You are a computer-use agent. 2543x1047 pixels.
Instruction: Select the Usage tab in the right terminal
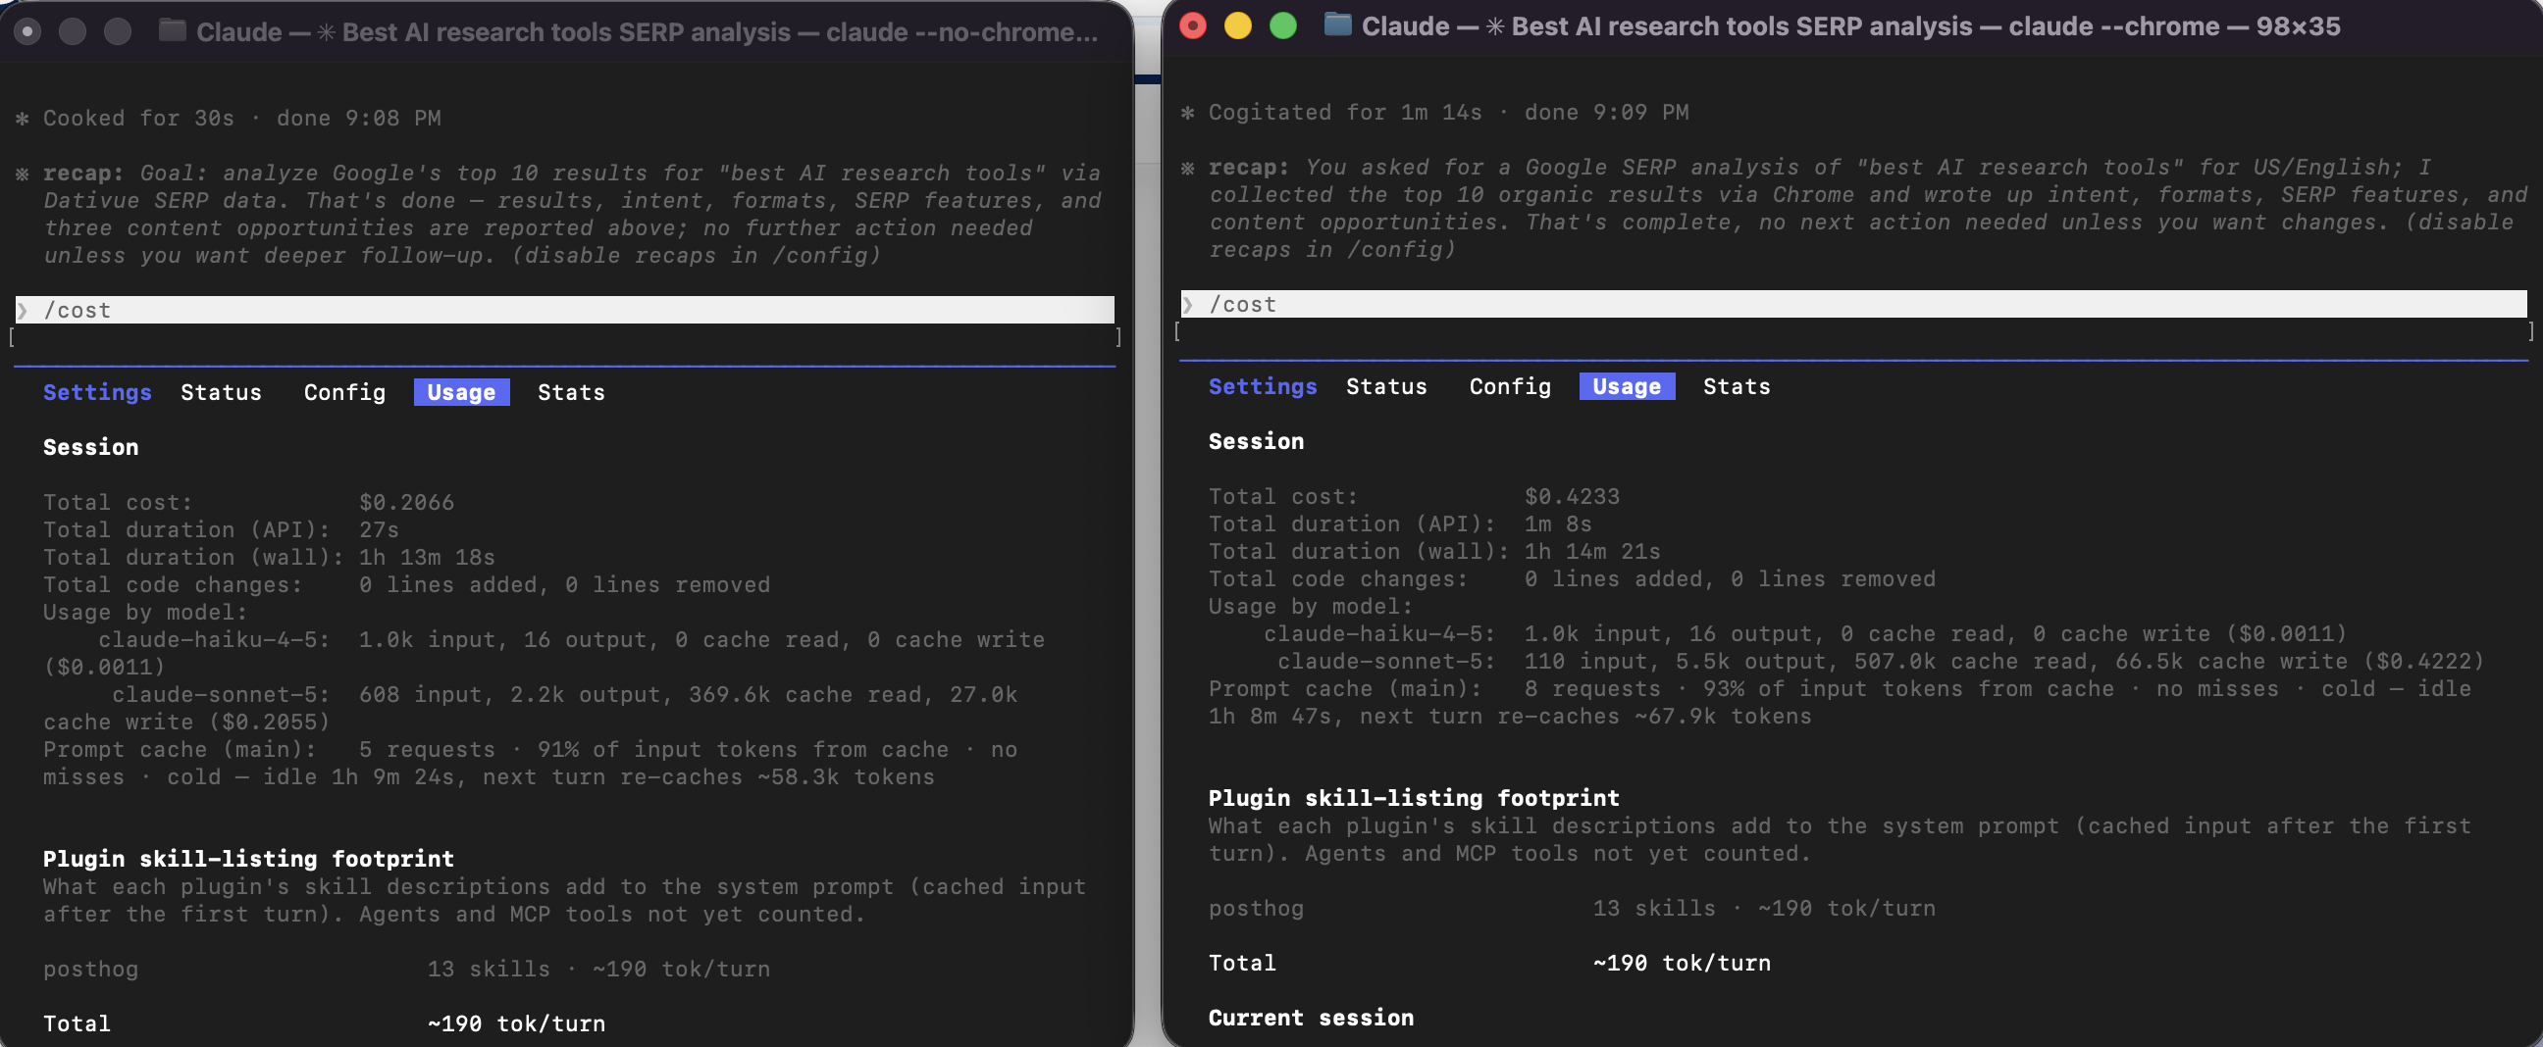pyautogui.click(x=1626, y=386)
